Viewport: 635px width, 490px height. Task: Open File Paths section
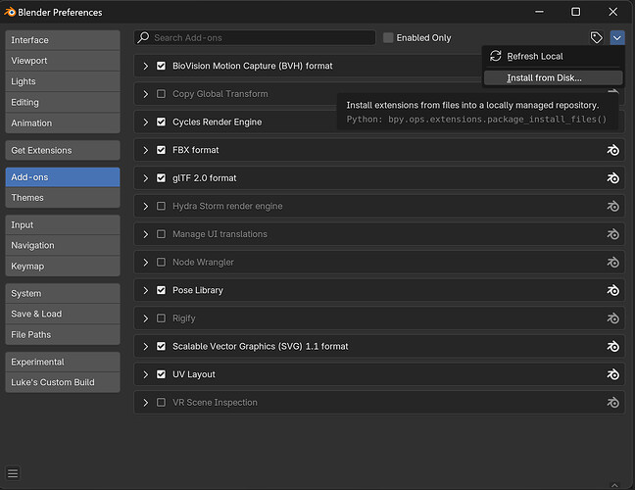(63, 334)
